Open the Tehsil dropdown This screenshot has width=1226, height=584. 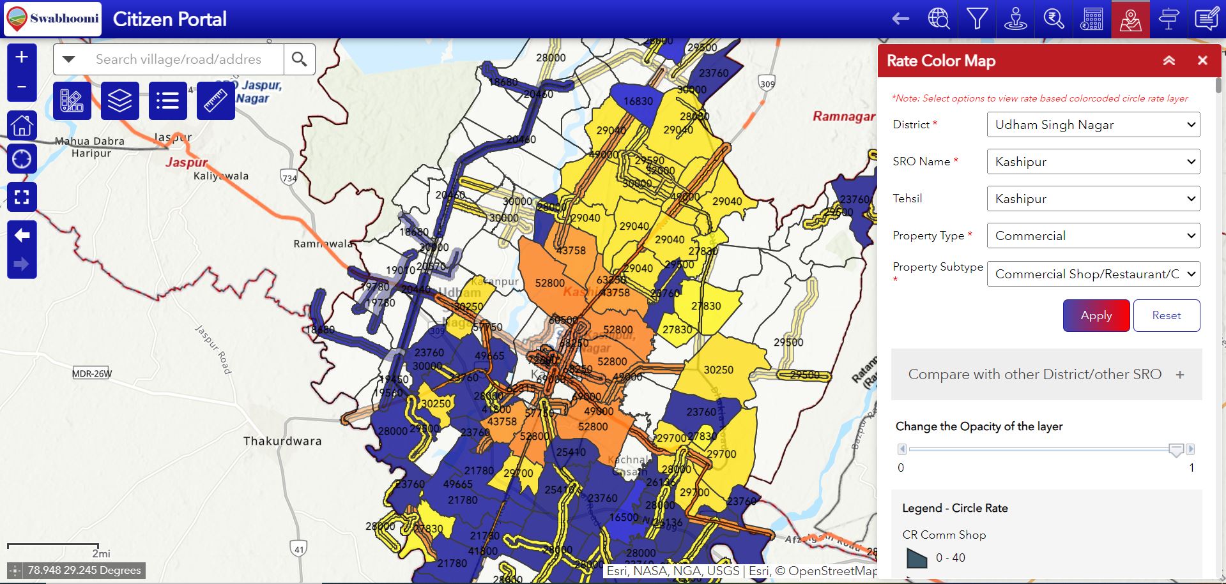point(1093,198)
